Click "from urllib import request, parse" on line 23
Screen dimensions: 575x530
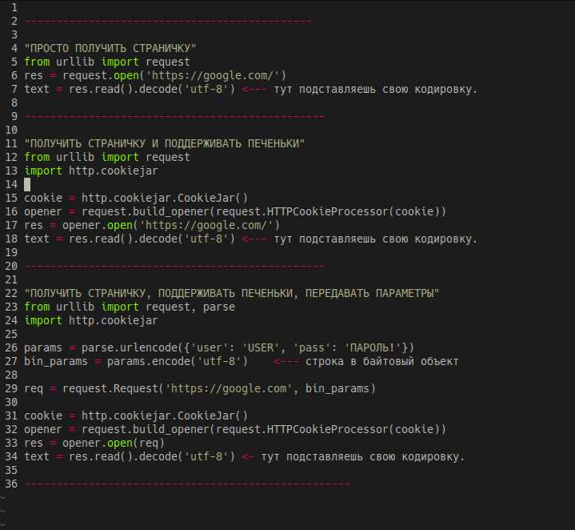[130, 307]
